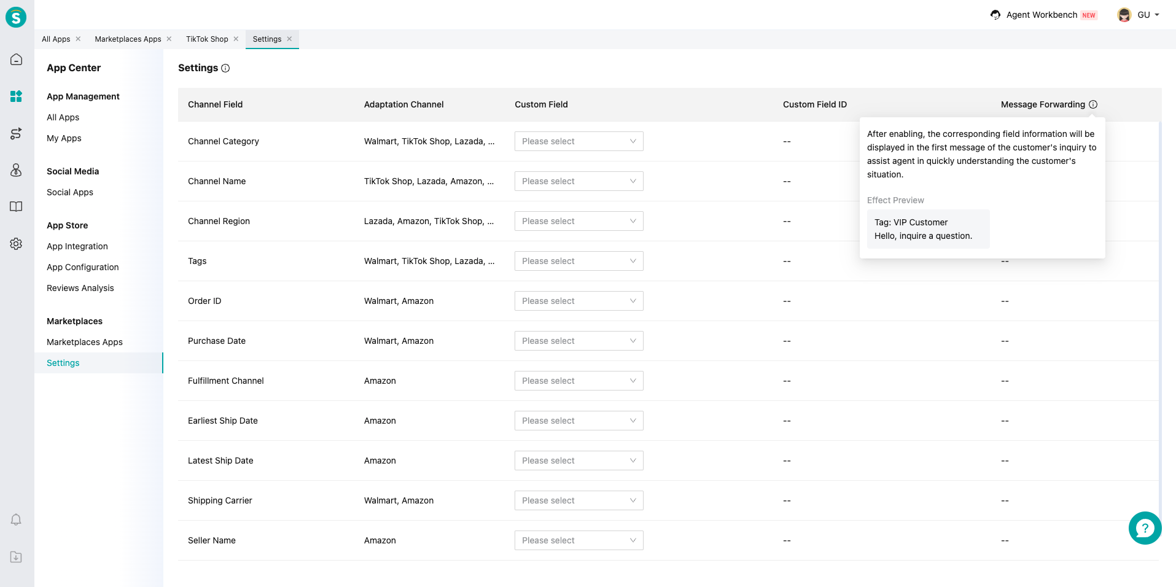Switch to the Marketplaces Apps tab
Screen dimensions: 1176x587
(128, 39)
